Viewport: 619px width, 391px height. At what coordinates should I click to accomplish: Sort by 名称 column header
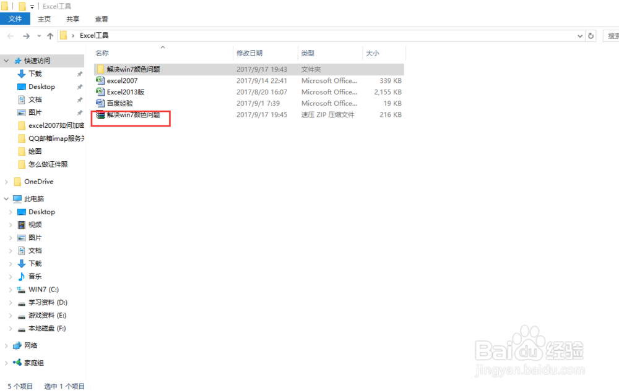pyautogui.click(x=102, y=53)
